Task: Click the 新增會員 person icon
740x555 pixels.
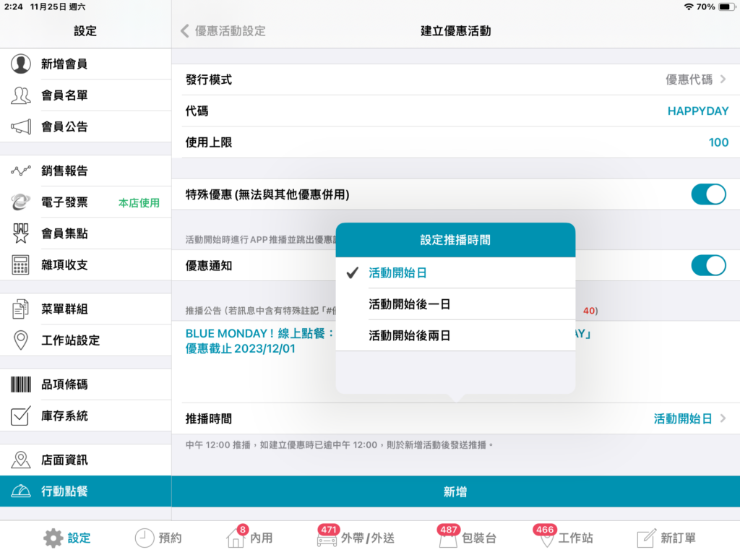Action: click(21, 64)
